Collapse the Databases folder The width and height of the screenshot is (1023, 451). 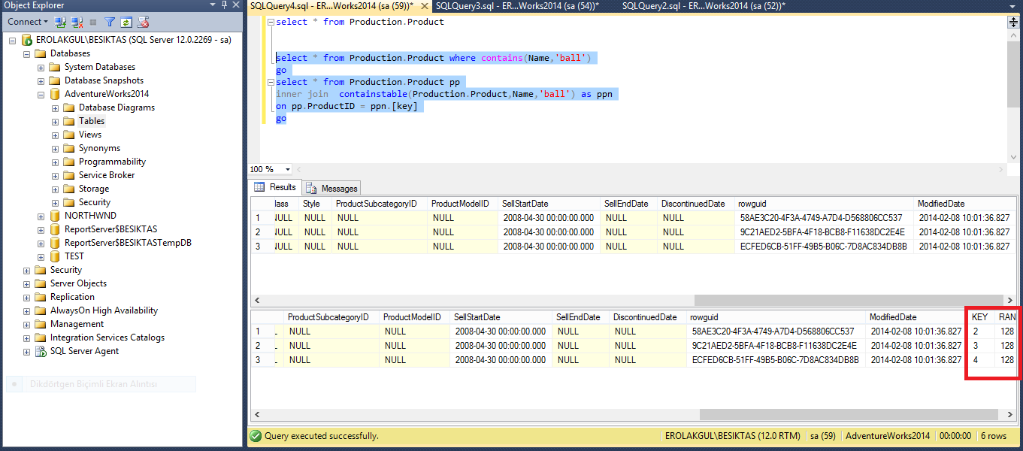click(27, 53)
